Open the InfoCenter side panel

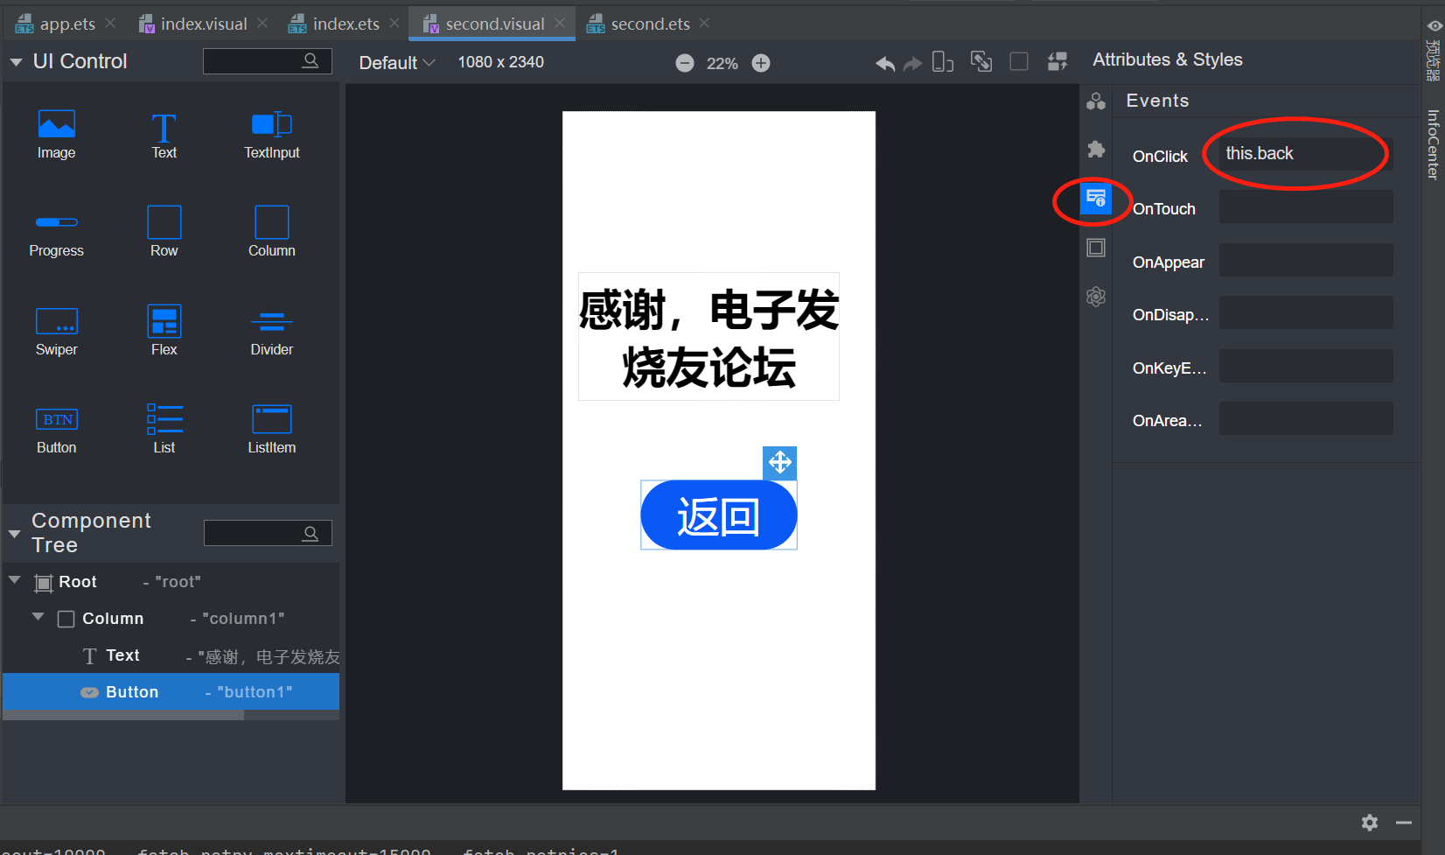click(1433, 144)
